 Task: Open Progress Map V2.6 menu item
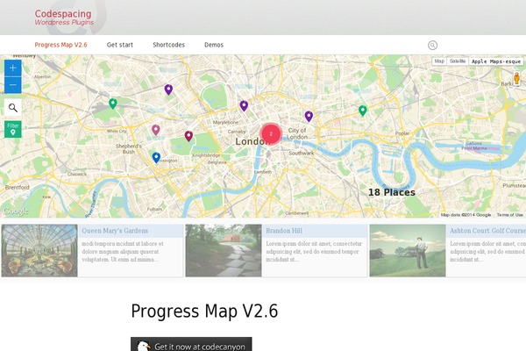[60, 45]
